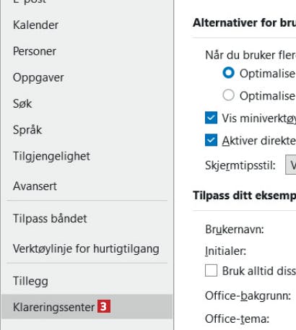Choose the second Optimaliser radio option
Screen dimensions: 296x330
228,95
